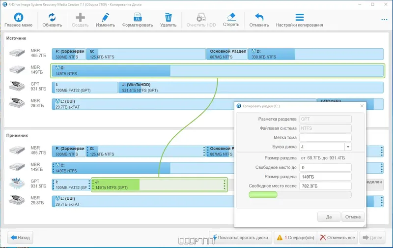
Task: Expand the Буква диска dropdown arrow
Action: tap(348, 147)
